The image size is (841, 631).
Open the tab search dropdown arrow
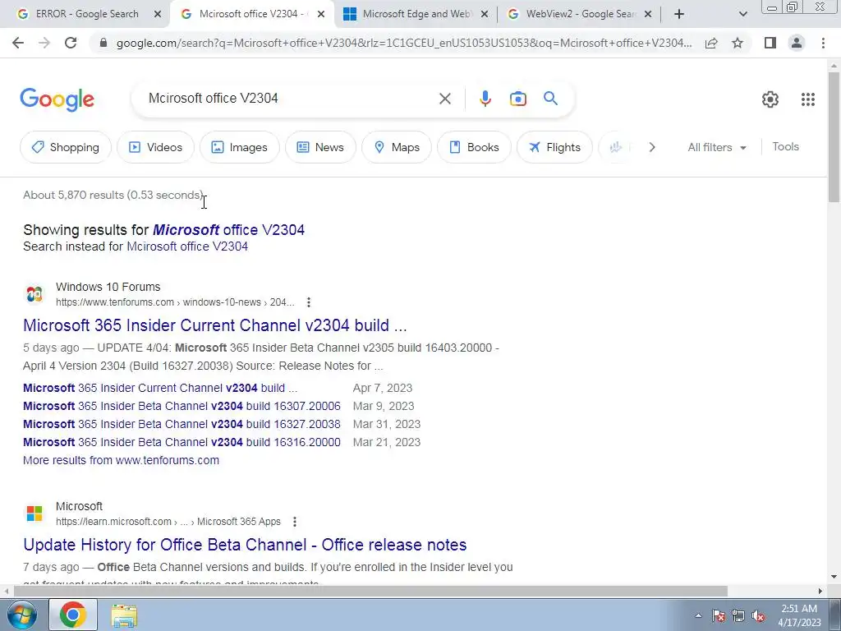click(x=742, y=15)
